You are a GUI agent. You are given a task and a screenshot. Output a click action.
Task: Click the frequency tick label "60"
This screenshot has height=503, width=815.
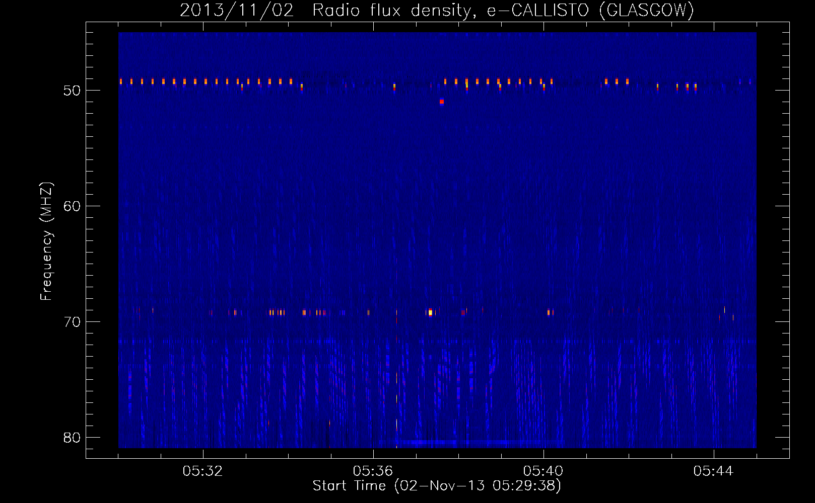[x=72, y=206]
